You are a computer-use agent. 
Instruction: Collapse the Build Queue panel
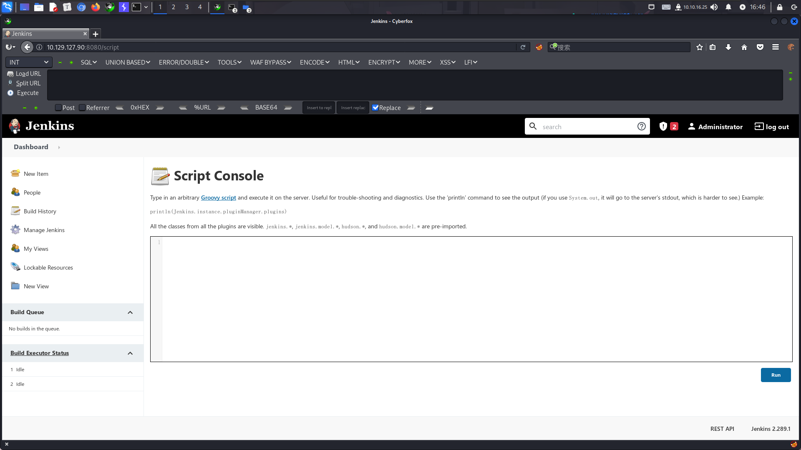[x=130, y=312]
